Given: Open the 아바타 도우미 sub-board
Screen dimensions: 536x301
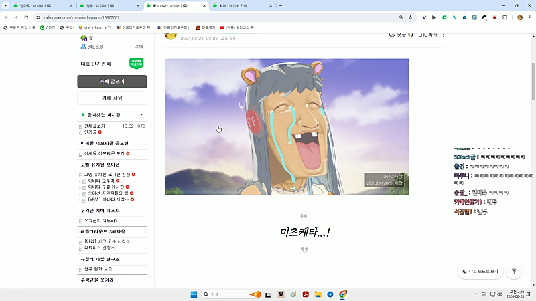Looking at the screenshot, I should [x=101, y=181].
